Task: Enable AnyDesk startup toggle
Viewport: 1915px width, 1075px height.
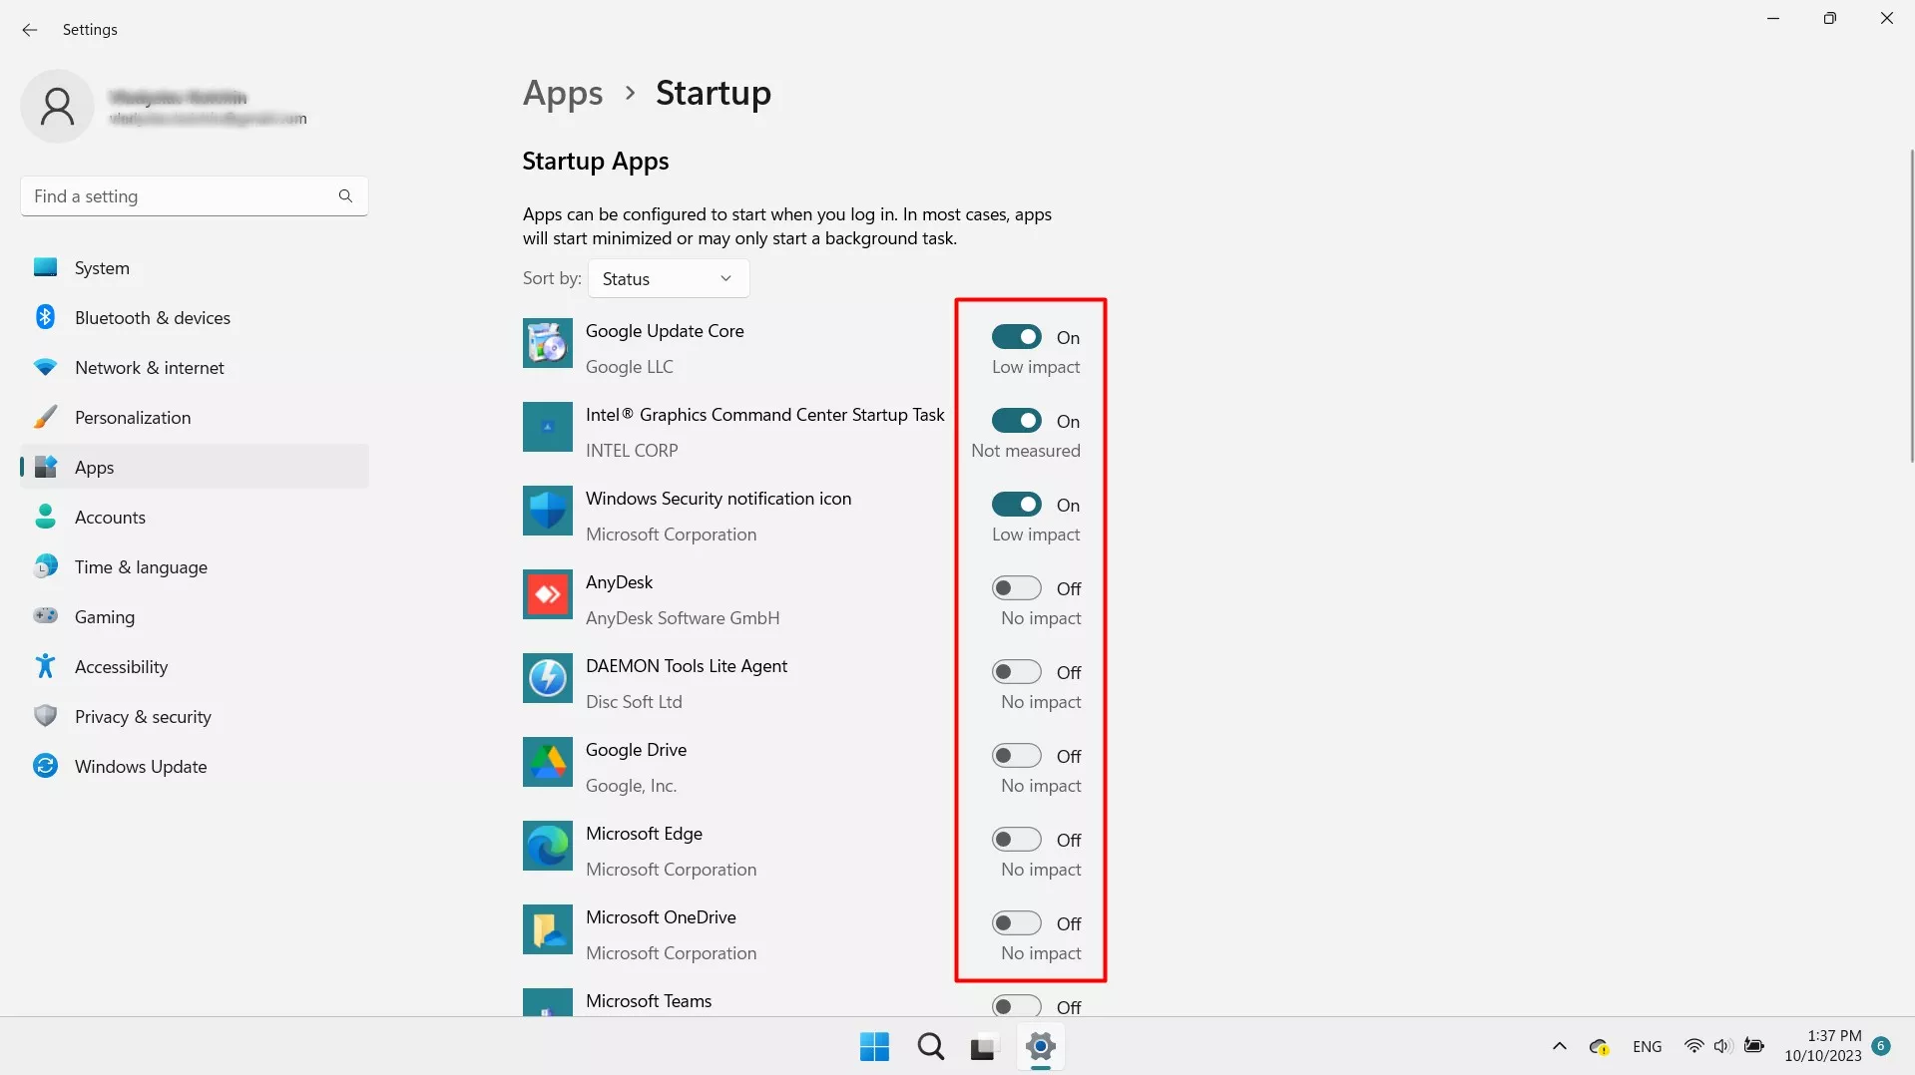Action: [x=1016, y=588]
